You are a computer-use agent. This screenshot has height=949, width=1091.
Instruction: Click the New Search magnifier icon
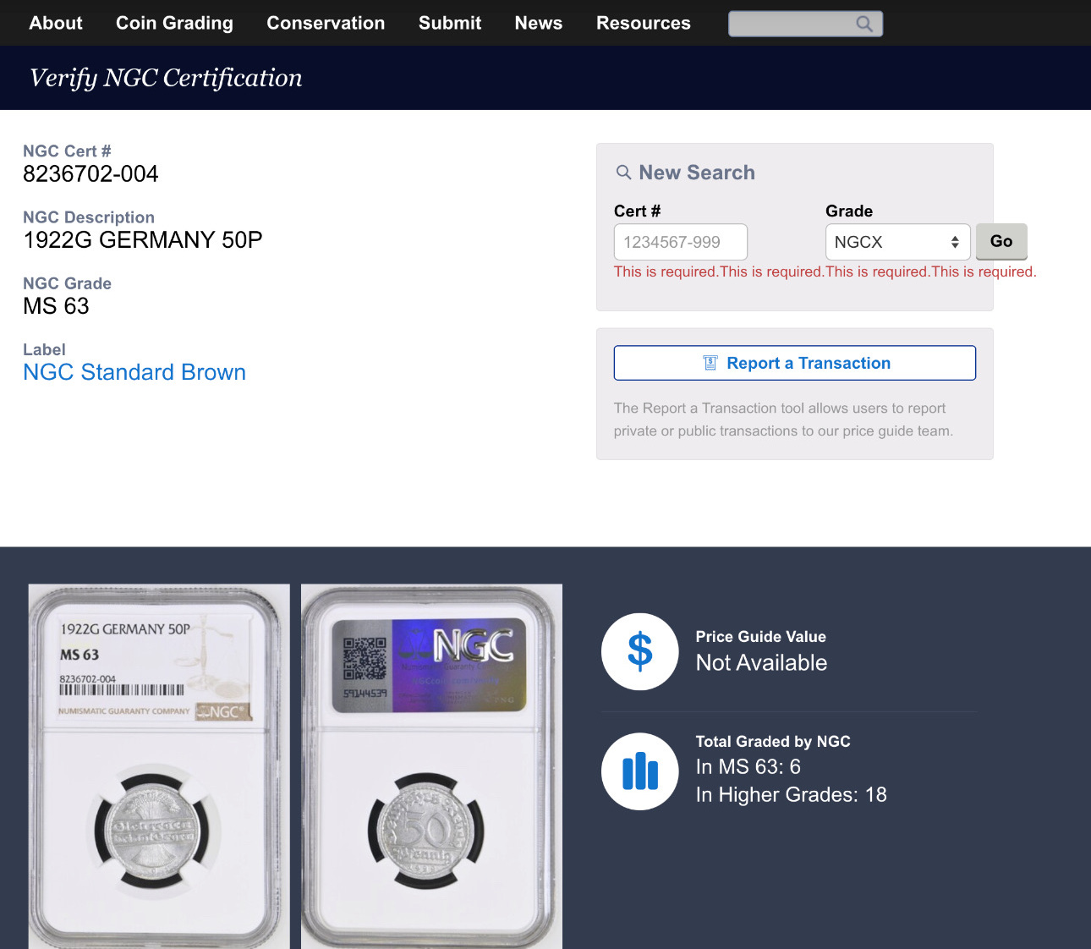(623, 173)
